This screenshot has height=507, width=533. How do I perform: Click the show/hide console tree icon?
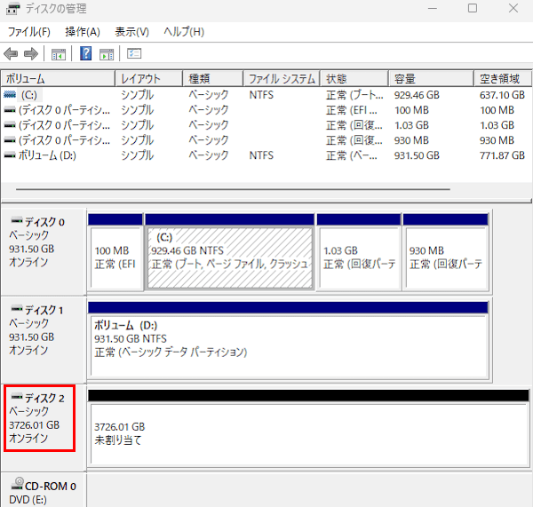coord(59,54)
